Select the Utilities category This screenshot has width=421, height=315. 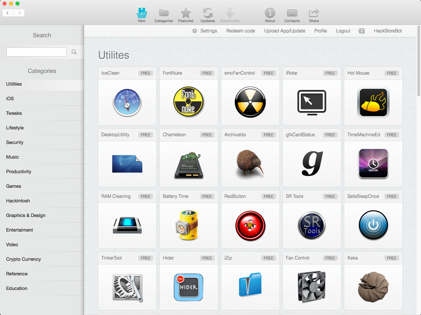tap(42, 84)
